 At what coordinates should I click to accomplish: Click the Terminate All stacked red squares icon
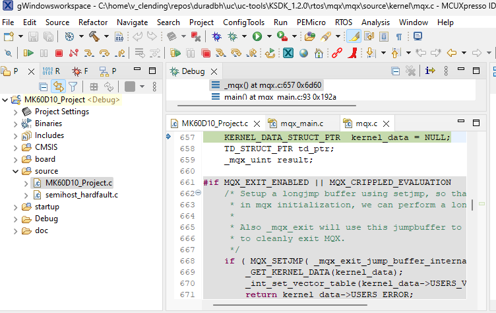pyautogui.click(x=206, y=53)
